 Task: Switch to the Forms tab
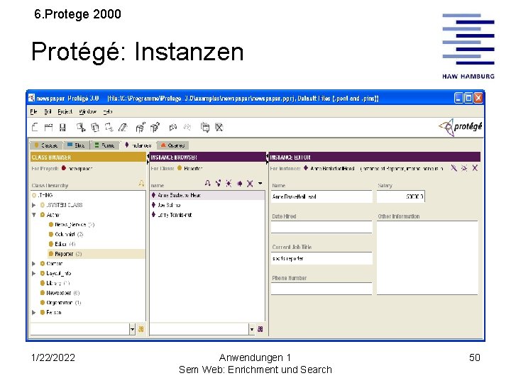pyautogui.click(x=104, y=145)
